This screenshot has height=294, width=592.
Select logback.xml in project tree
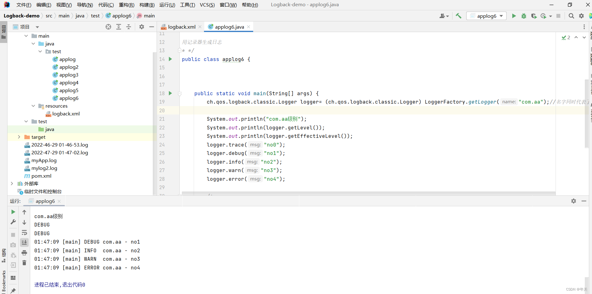(x=66, y=114)
